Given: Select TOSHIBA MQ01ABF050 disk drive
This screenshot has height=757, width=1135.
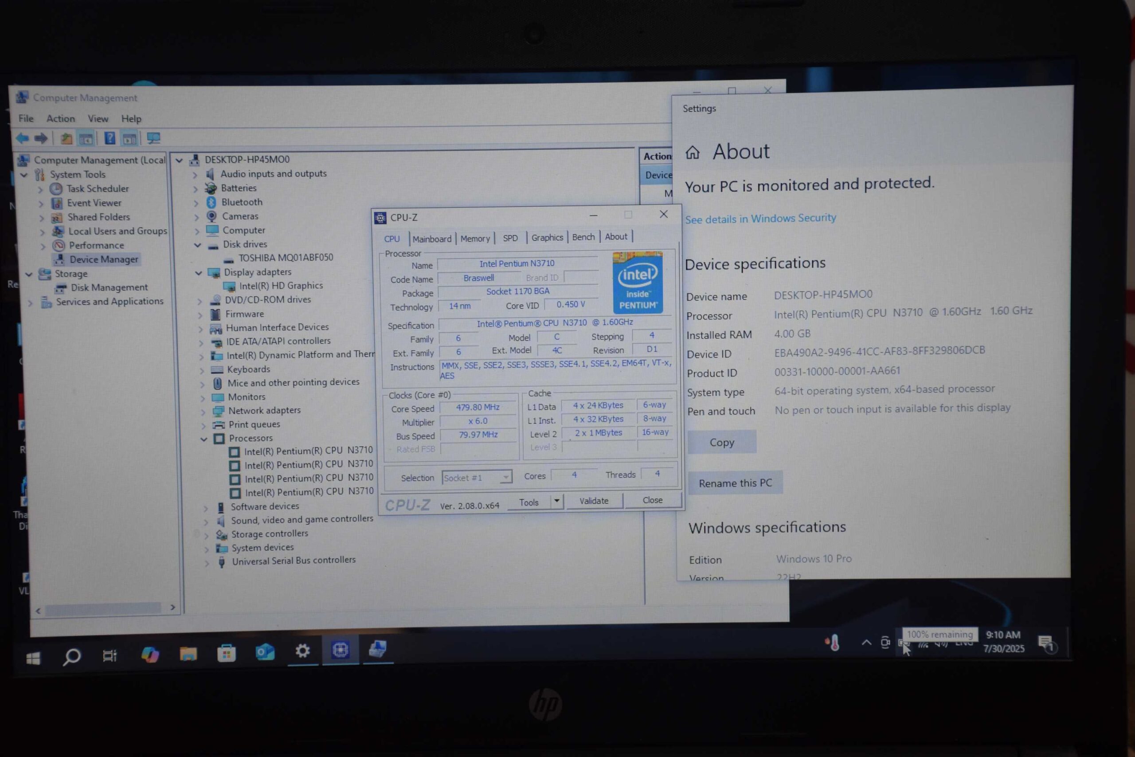Looking at the screenshot, I should coord(286,258).
